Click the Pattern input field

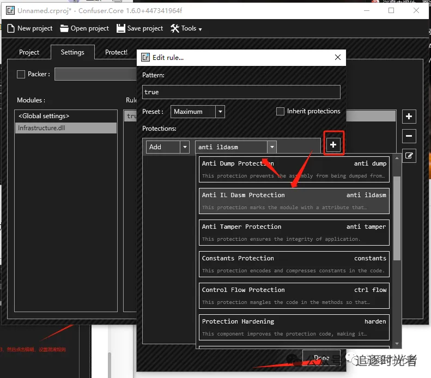[241, 92]
